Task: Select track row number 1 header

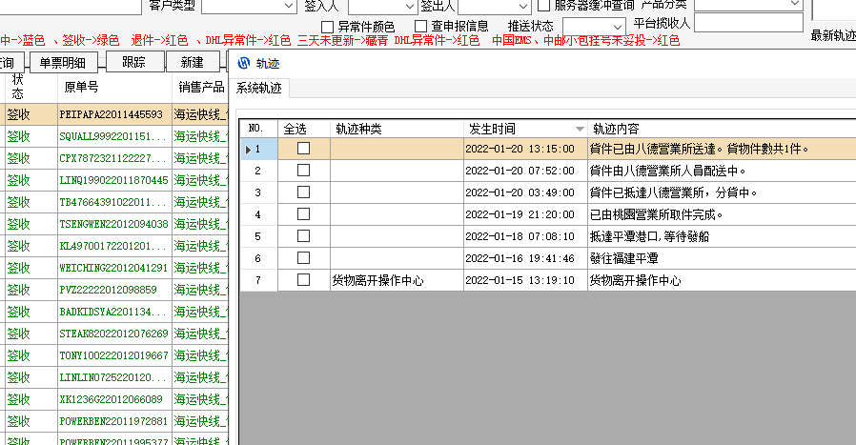Action: click(258, 149)
